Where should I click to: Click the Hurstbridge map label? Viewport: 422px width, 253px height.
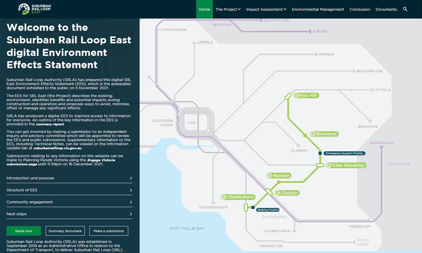(370, 71)
